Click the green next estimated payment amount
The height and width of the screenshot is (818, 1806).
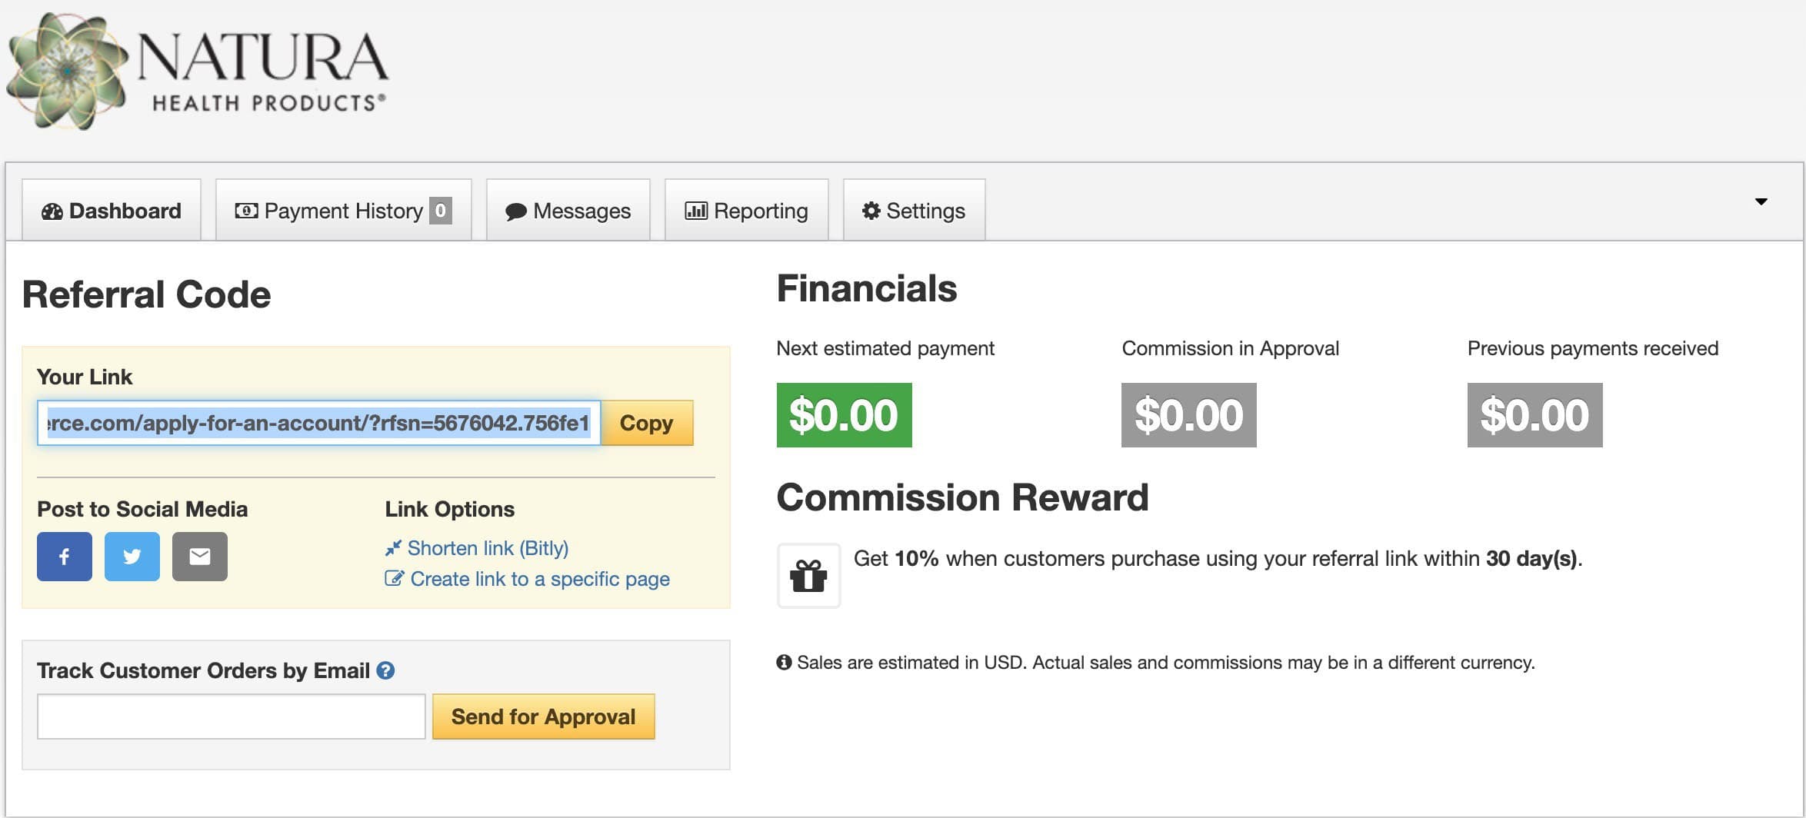tap(844, 415)
